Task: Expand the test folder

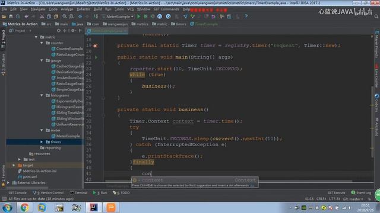Action: pos(20,159)
